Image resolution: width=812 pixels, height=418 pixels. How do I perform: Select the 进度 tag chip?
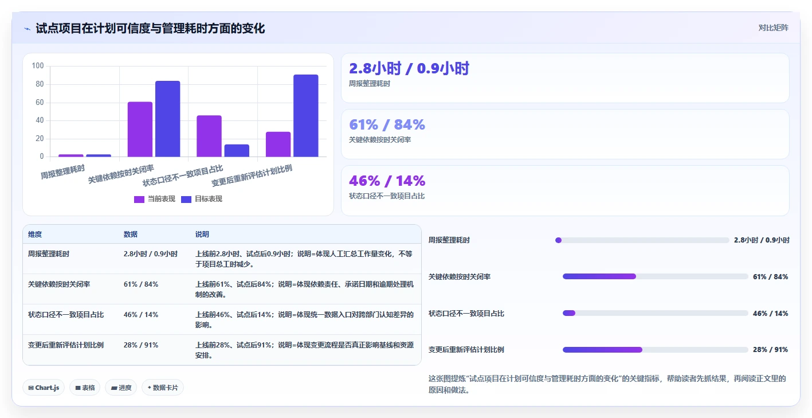(x=121, y=388)
